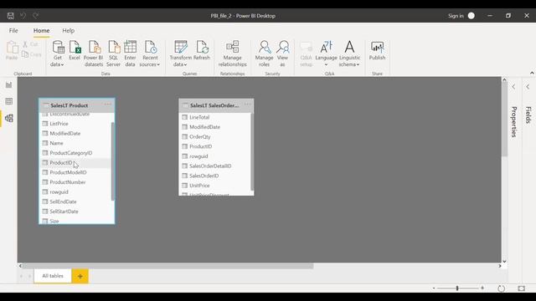Open the Language dropdown
Viewport: 536px width, 301px height.
click(x=326, y=54)
